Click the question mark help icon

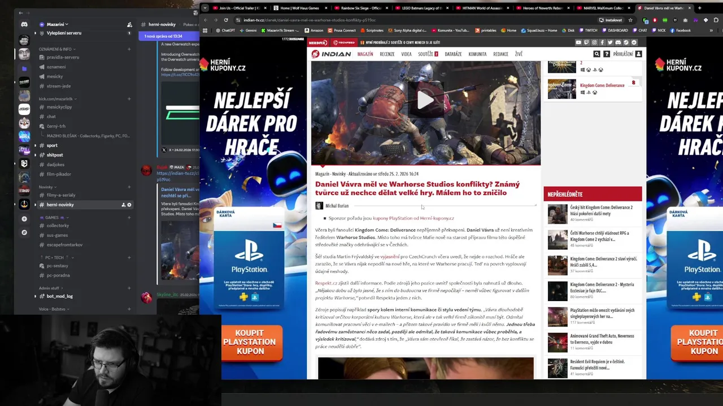point(607,54)
